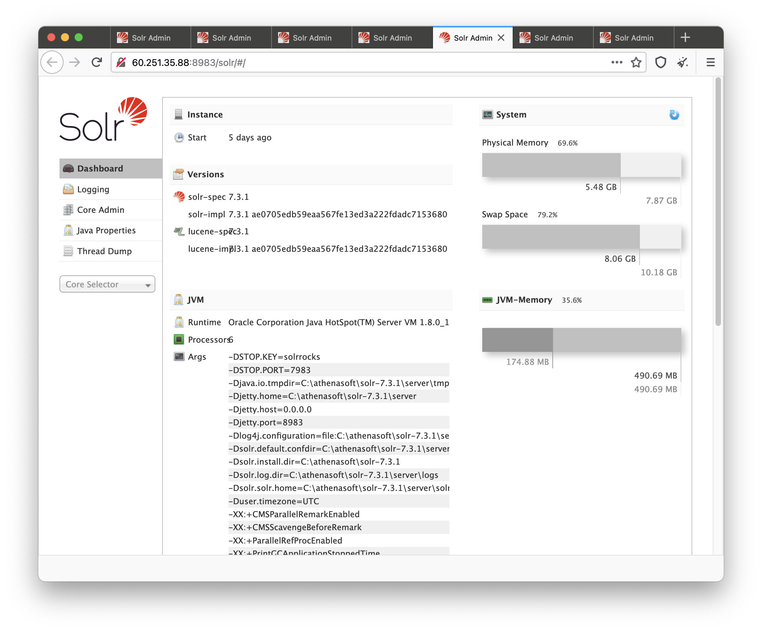
Task: Click the Solr logo
Action: [x=103, y=119]
